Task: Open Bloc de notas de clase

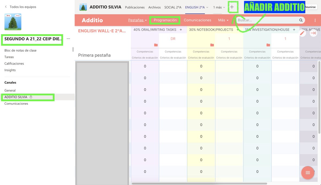Action: coord(20,50)
